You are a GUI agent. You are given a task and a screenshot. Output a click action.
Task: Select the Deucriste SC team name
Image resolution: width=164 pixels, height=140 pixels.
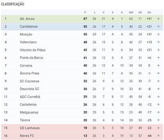point(29,89)
